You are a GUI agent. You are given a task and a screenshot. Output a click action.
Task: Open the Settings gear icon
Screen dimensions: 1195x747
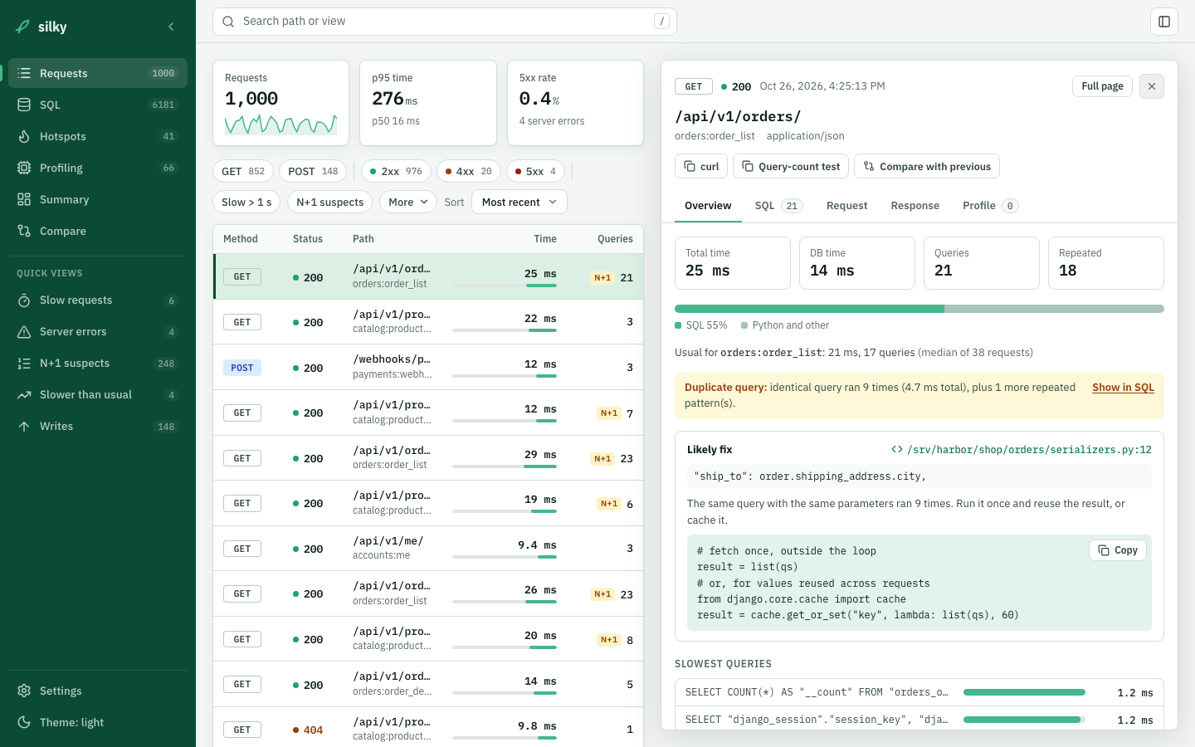(x=24, y=691)
